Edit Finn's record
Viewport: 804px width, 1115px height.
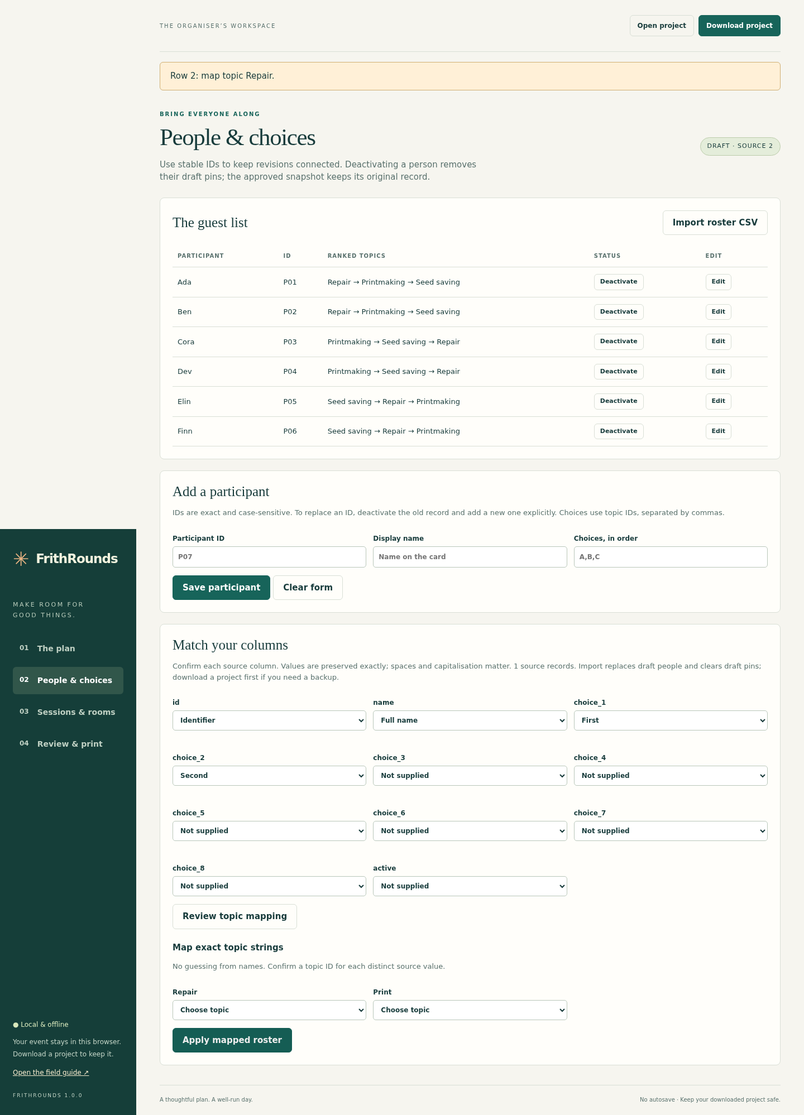[x=718, y=431]
